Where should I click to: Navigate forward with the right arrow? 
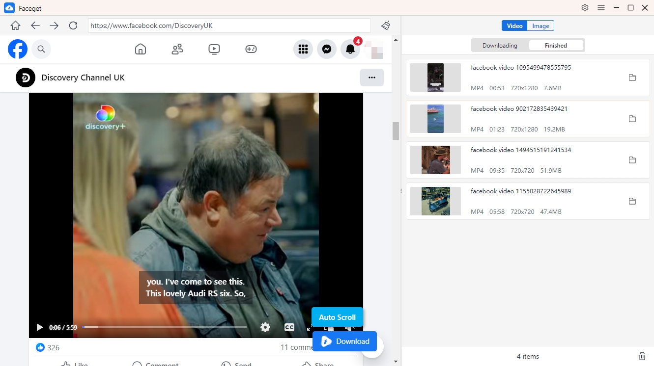point(54,26)
